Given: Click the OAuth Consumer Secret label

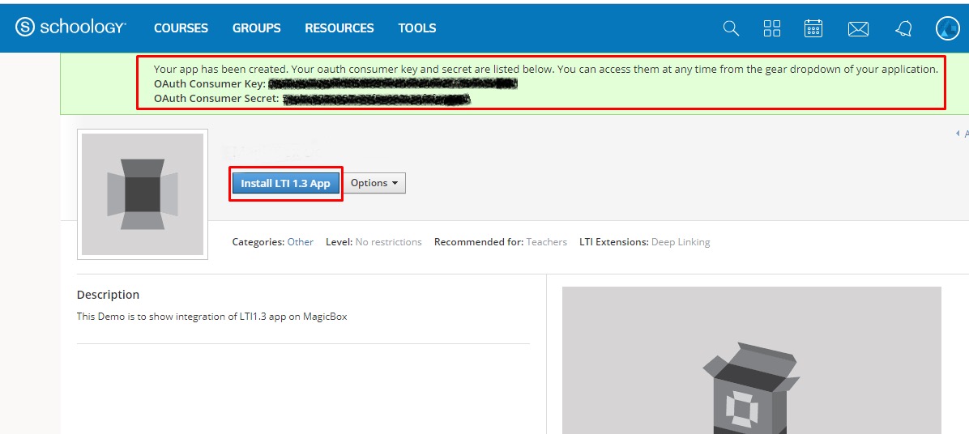Looking at the screenshot, I should click(x=216, y=98).
